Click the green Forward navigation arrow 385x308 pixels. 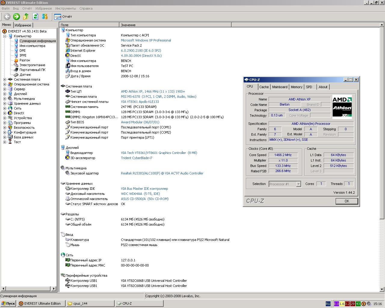point(17,17)
